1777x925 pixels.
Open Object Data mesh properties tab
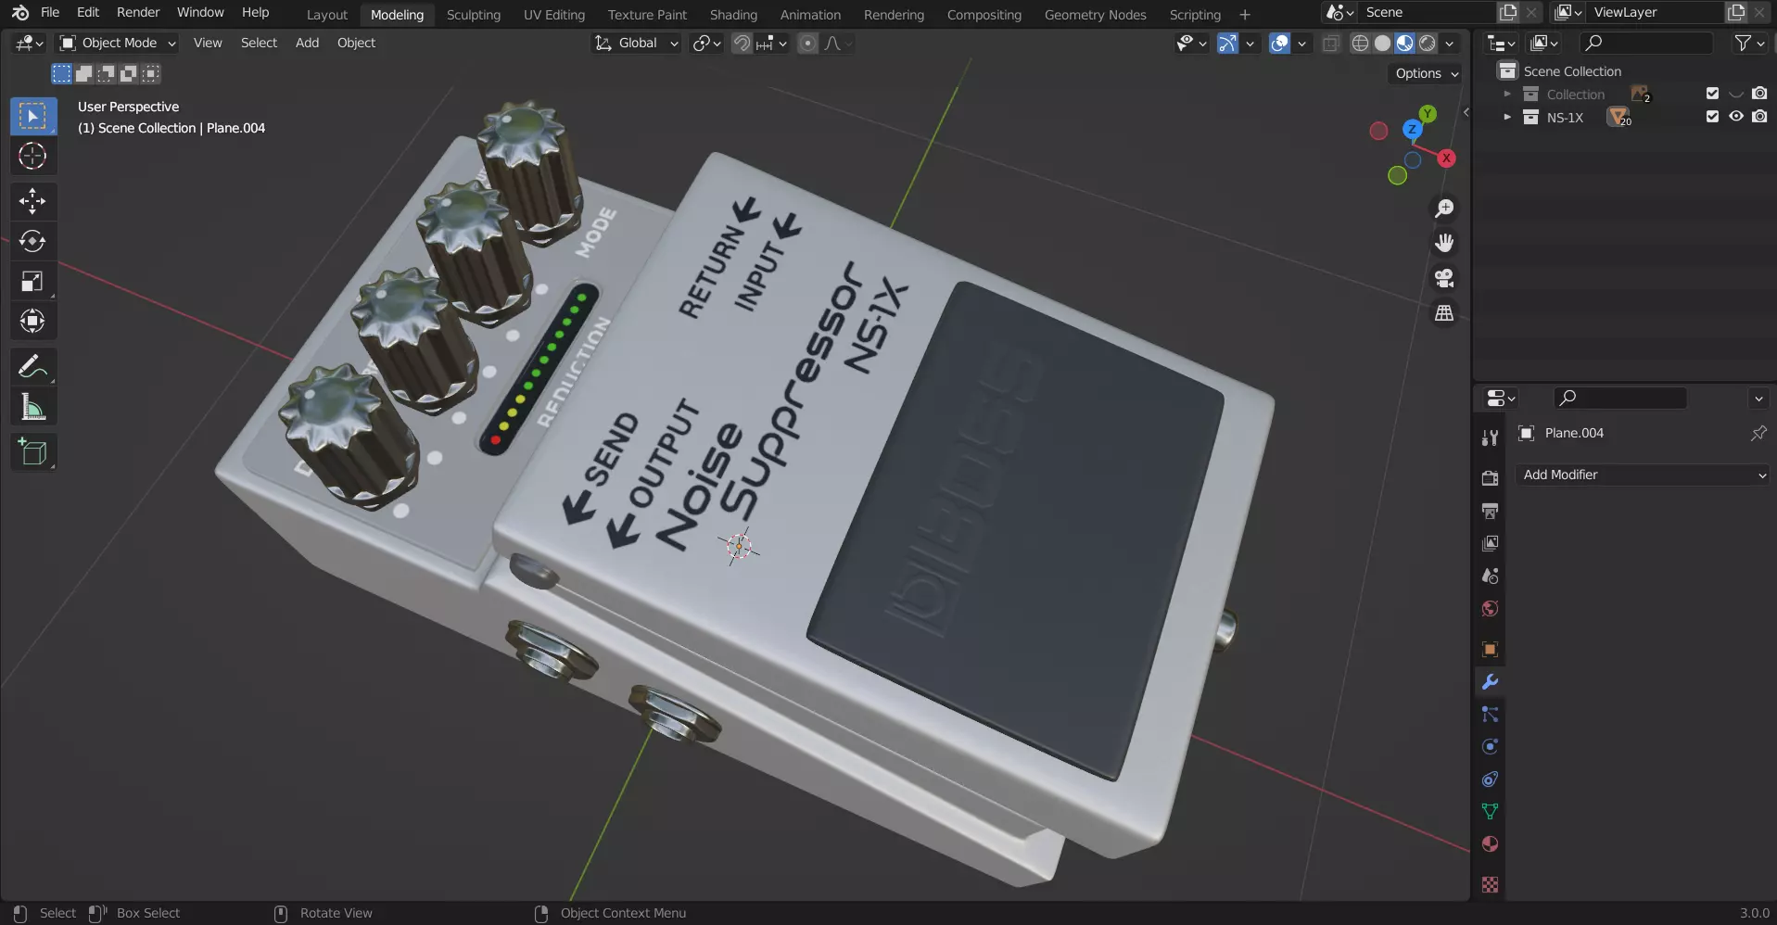pyautogui.click(x=1490, y=811)
